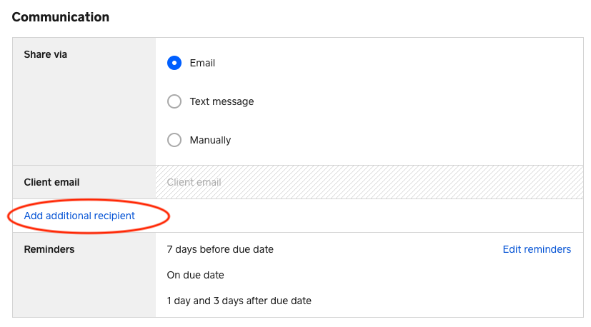Click the filled blue dot inside Email radio

tap(174, 63)
